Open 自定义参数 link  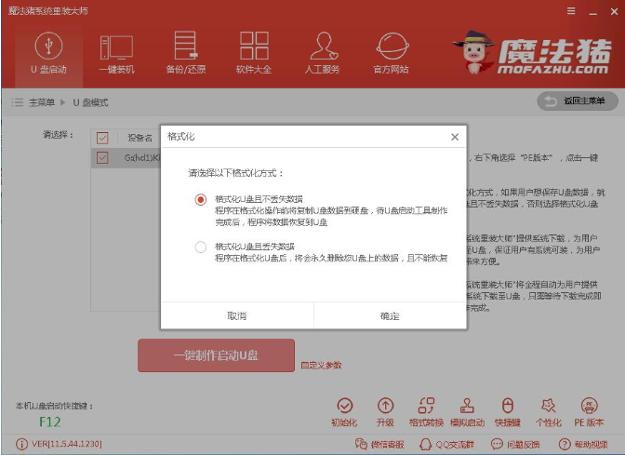point(321,365)
